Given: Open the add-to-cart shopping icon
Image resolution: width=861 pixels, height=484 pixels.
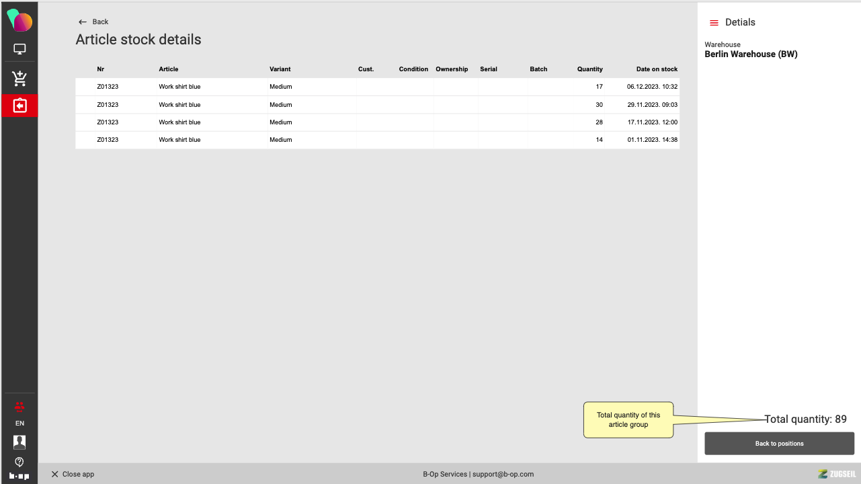Looking at the screenshot, I should tap(19, 79).
